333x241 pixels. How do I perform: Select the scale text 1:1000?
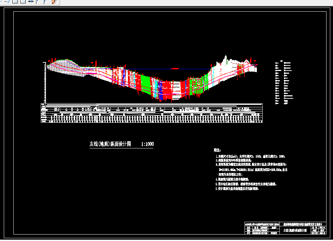coord(147,144)
